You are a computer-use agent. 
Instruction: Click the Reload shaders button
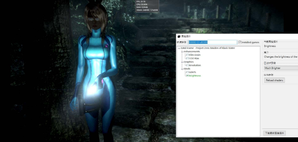click(x=274, y=80)
